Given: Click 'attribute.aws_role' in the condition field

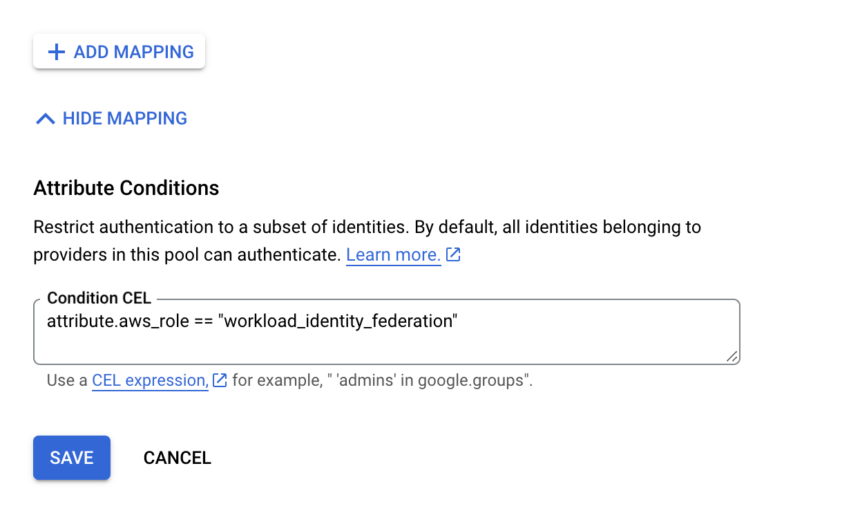Looking at the screenshot, I should [x=117, y=321].
